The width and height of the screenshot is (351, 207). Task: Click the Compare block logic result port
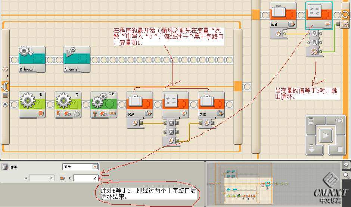pyautogui.click(x=320, y=51)
